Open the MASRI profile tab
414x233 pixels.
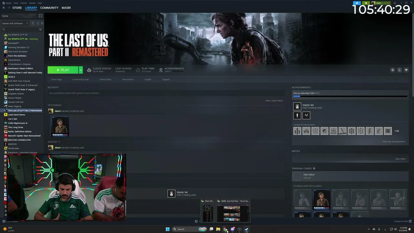click(66, 8)
